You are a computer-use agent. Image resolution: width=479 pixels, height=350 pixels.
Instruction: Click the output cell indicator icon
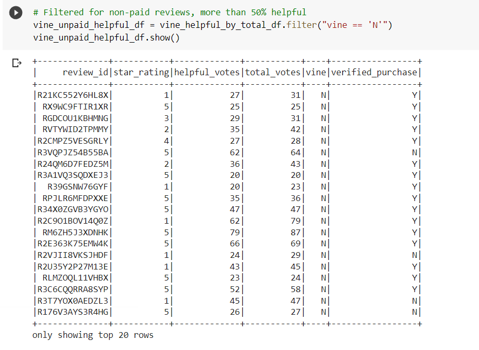(x=16, y=63)
